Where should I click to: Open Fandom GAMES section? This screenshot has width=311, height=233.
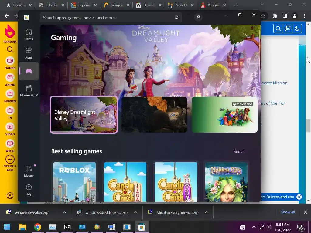(10, 63)
